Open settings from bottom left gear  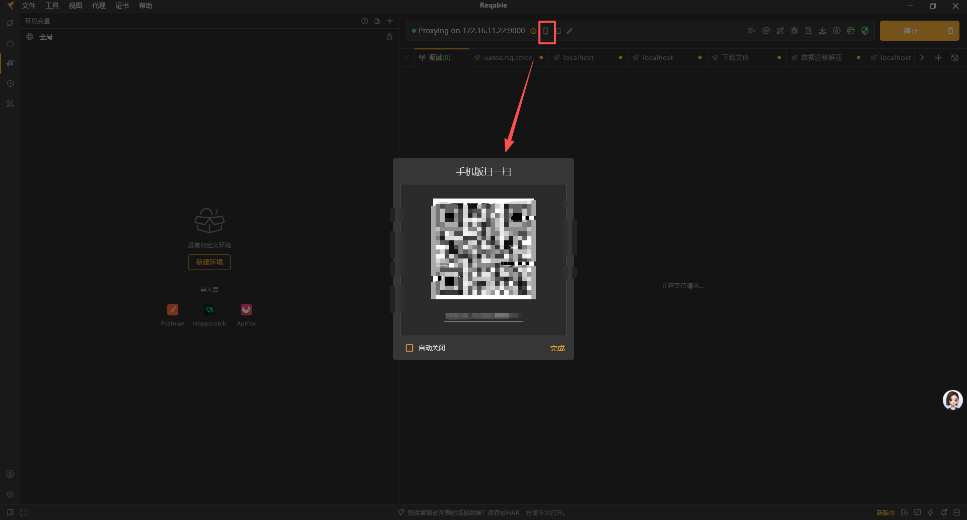pyautogui.click(x=10, y=494)
